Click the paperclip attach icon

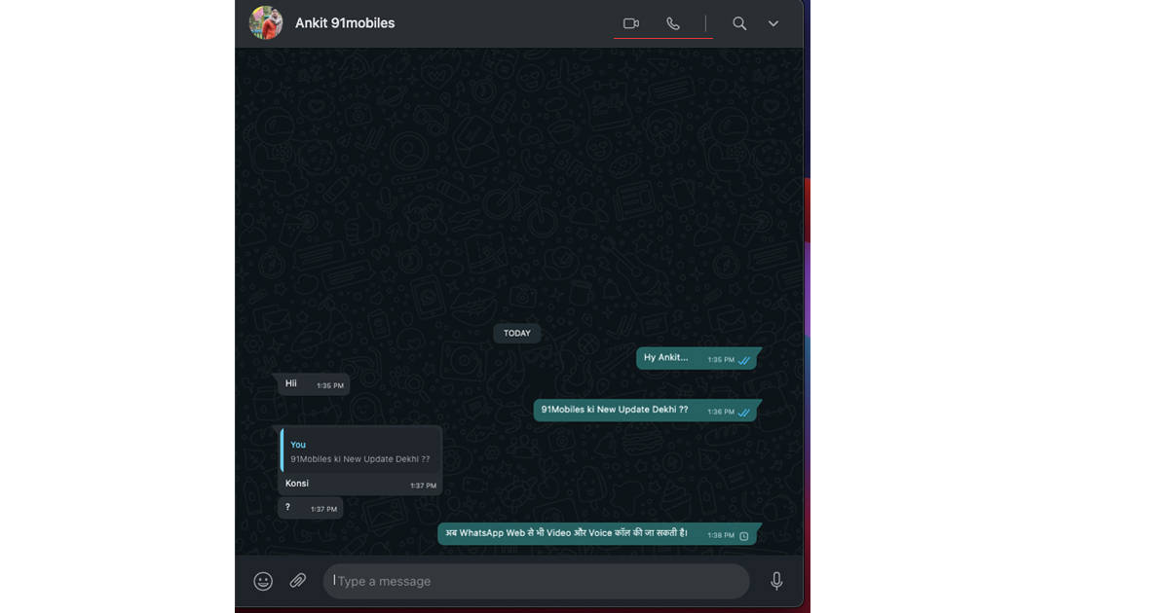298,581
